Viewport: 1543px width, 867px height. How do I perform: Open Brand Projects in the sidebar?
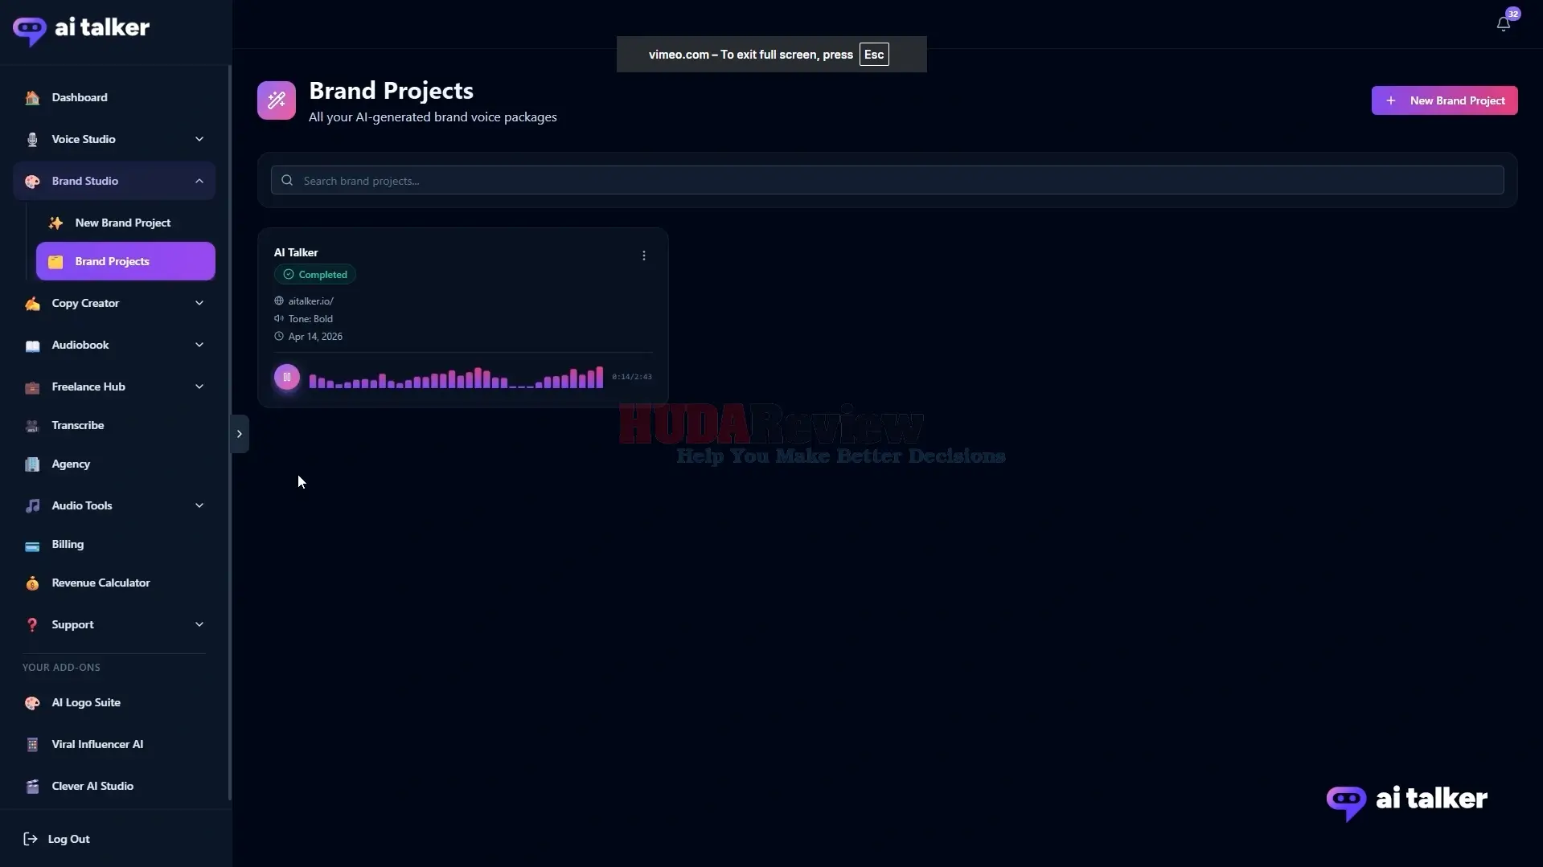[125, 261]
